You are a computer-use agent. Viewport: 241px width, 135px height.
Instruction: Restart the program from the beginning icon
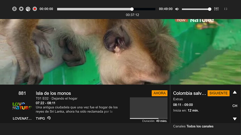point(28,9)
